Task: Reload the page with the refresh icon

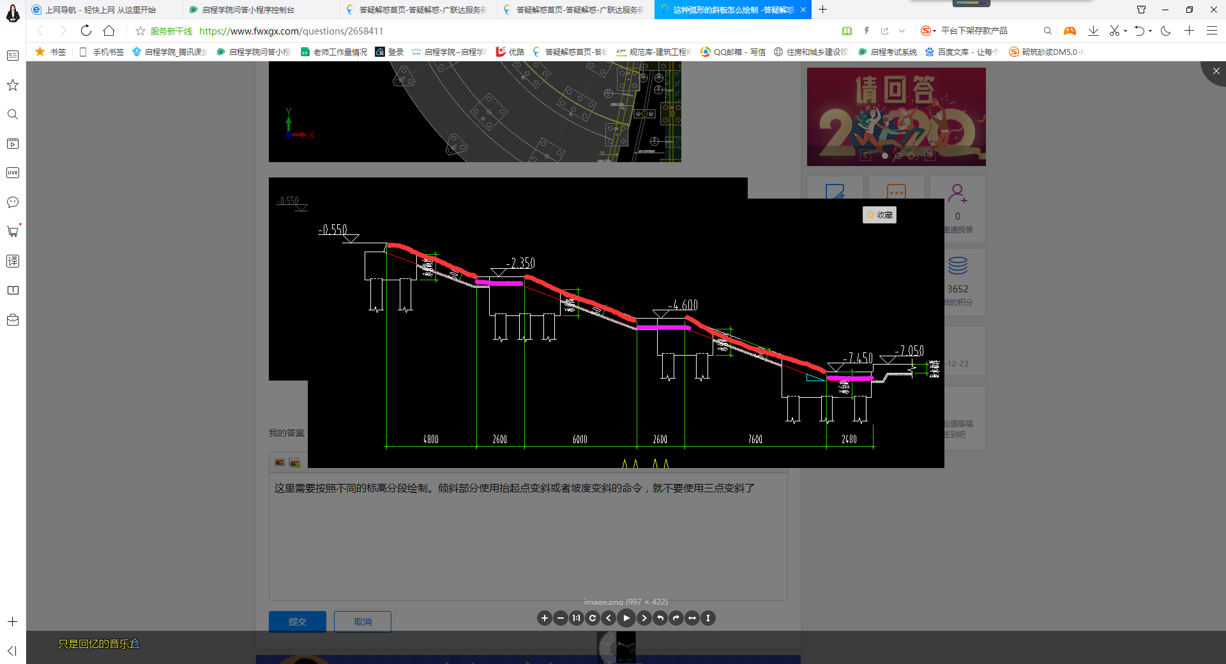Action: click(x=86, y=31)
